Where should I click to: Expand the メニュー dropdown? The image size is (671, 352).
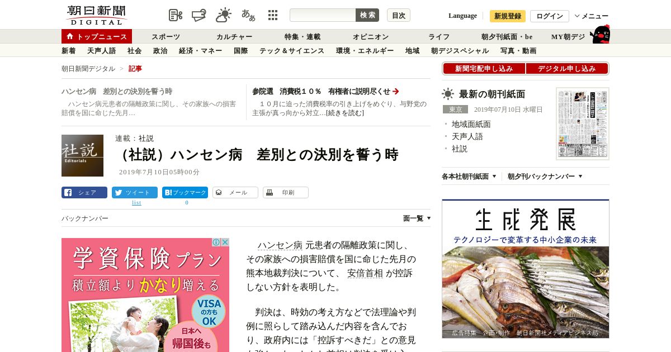[x=592, y=16]
